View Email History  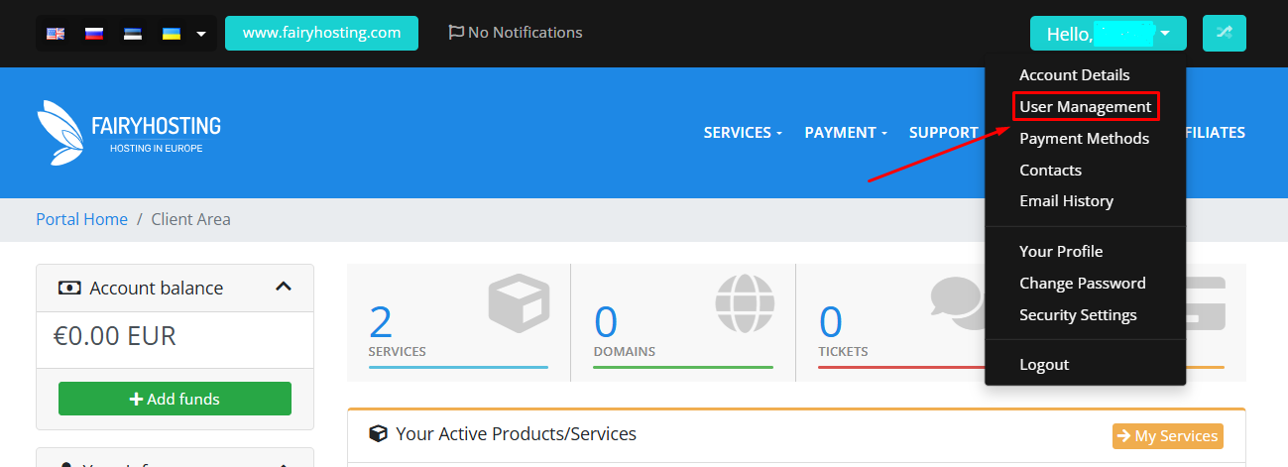point(1066,201)
